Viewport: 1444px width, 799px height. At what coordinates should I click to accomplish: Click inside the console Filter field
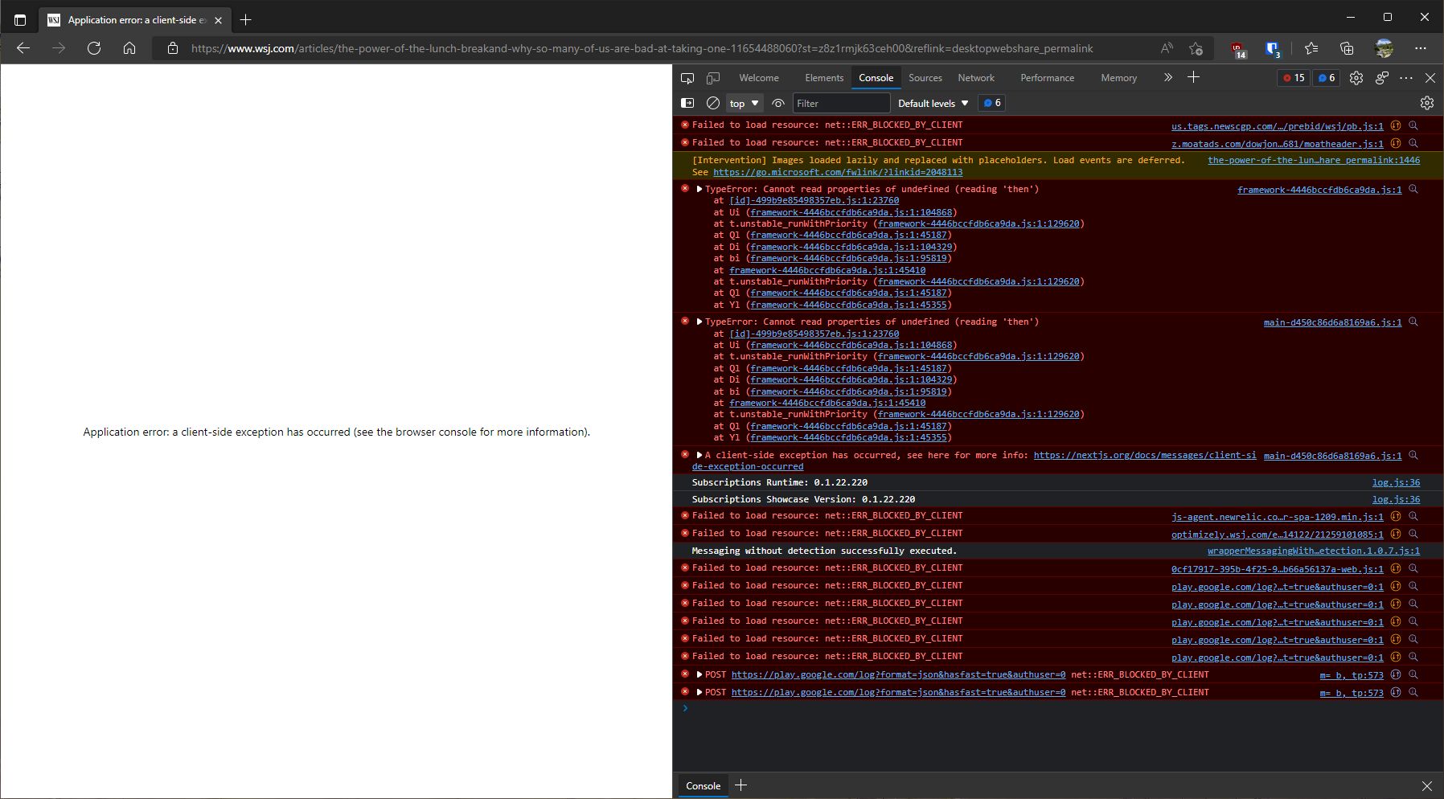(x=840, y=103)
